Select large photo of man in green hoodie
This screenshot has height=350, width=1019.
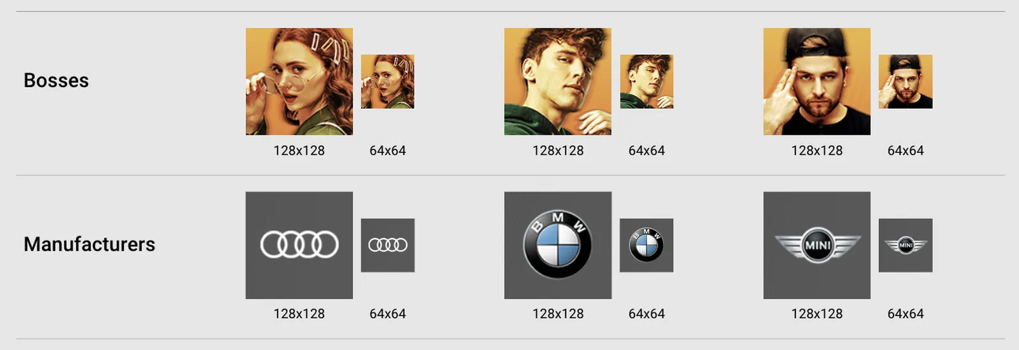click(x=557, y=81)
